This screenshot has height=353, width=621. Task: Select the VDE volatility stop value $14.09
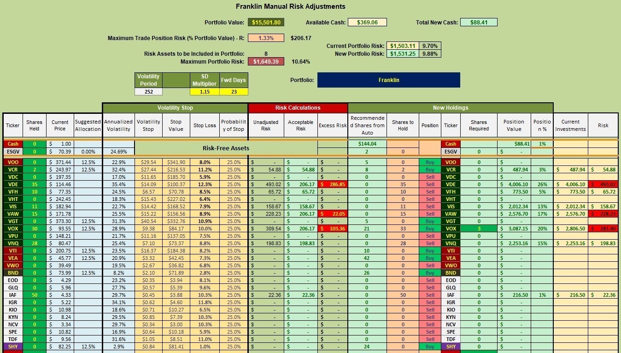click(x=148, y=184)
